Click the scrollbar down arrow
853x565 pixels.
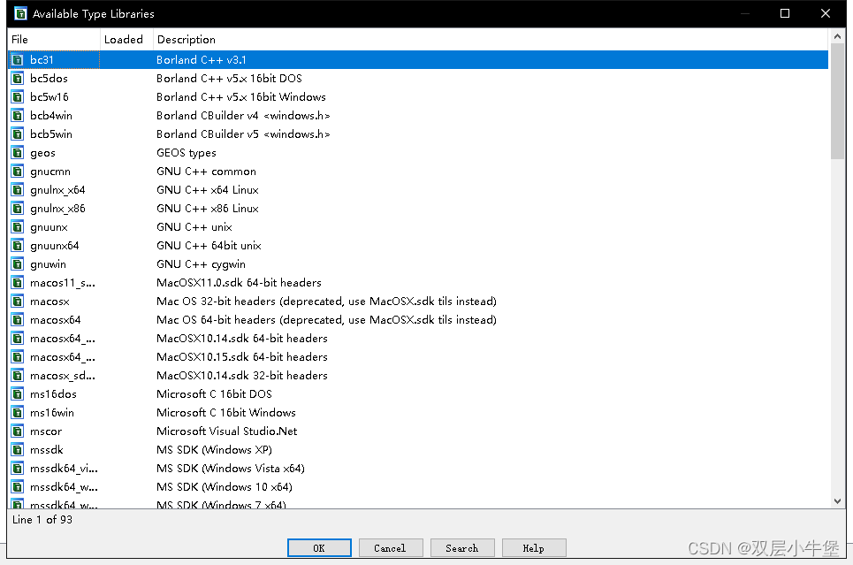click(x=837, y=501)
